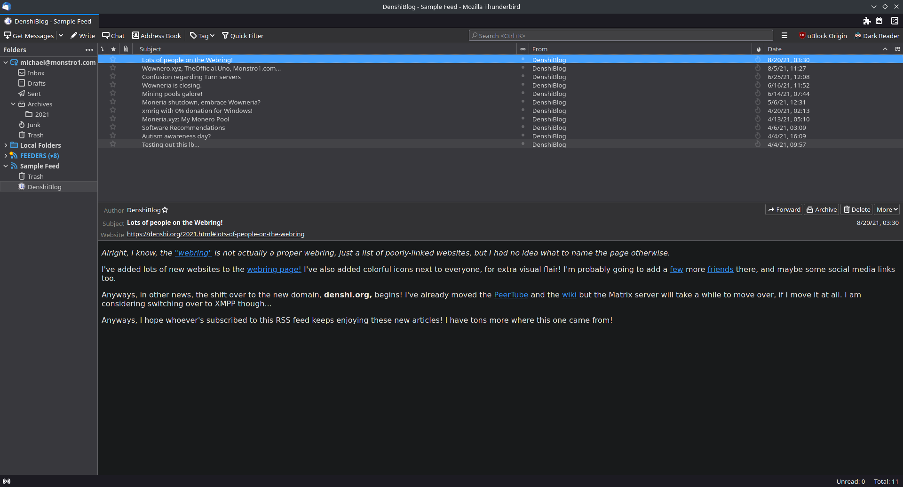
Task: Open the Address Book
Action: coord(157,36)
